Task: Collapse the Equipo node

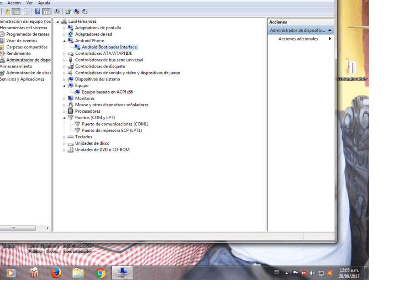Action: [x=64, y=86]
